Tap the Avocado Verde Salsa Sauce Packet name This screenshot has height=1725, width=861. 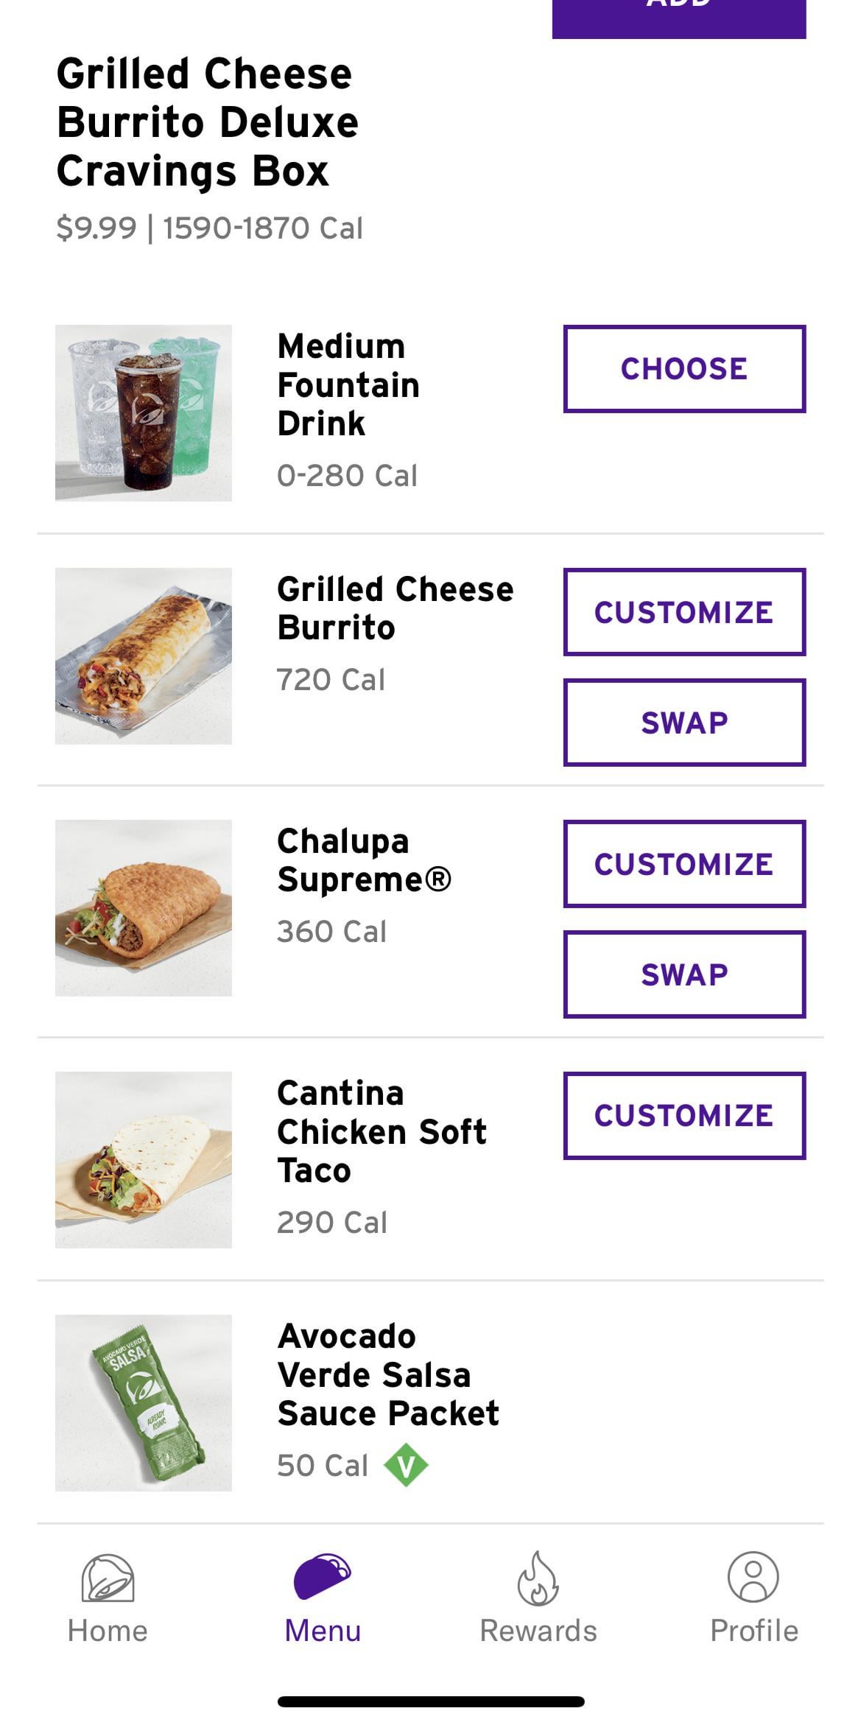387,1375
